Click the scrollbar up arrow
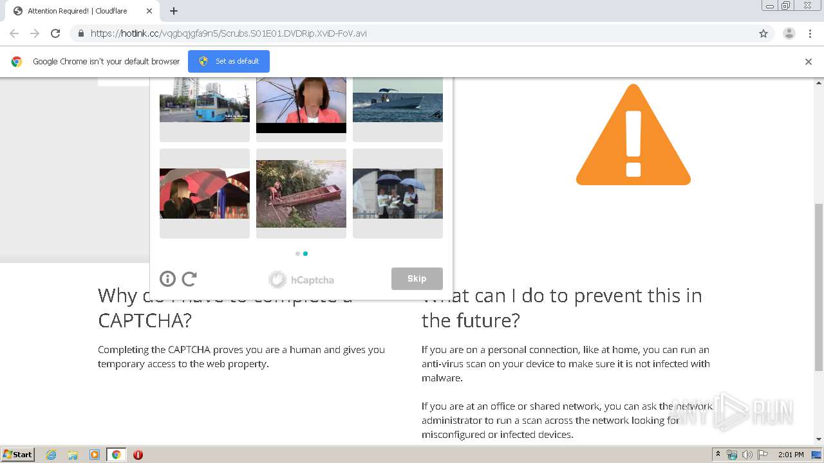 [x=819, y=83]
